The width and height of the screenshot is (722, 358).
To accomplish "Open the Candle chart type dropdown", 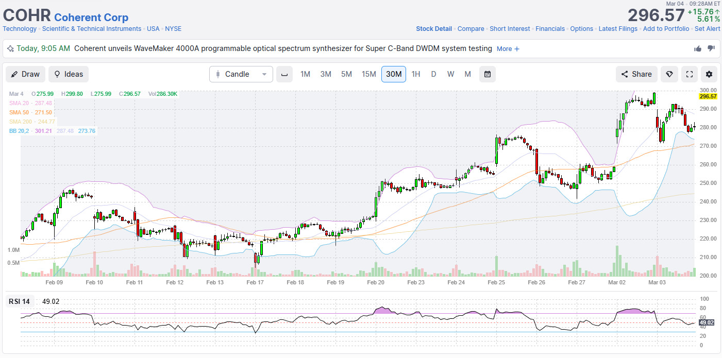I will point(241,74).
